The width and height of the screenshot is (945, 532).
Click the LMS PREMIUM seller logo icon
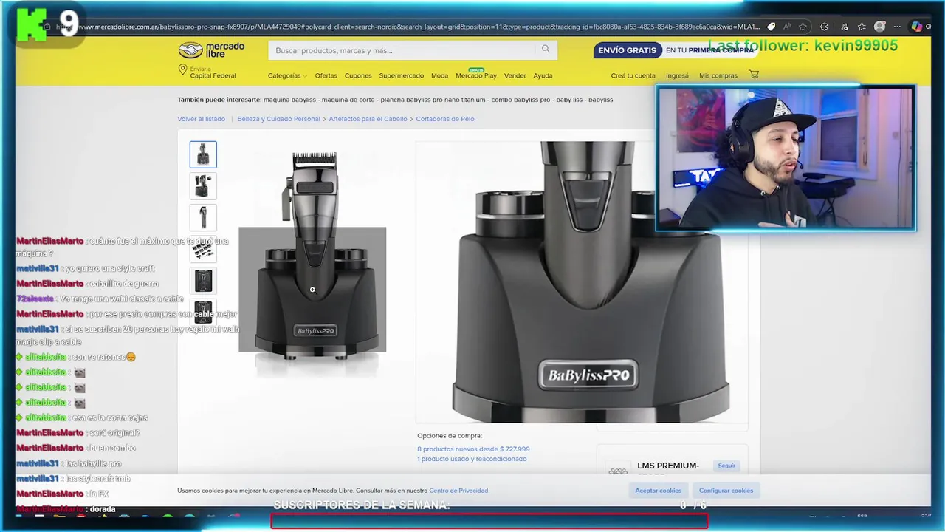(x=618, y=470)
